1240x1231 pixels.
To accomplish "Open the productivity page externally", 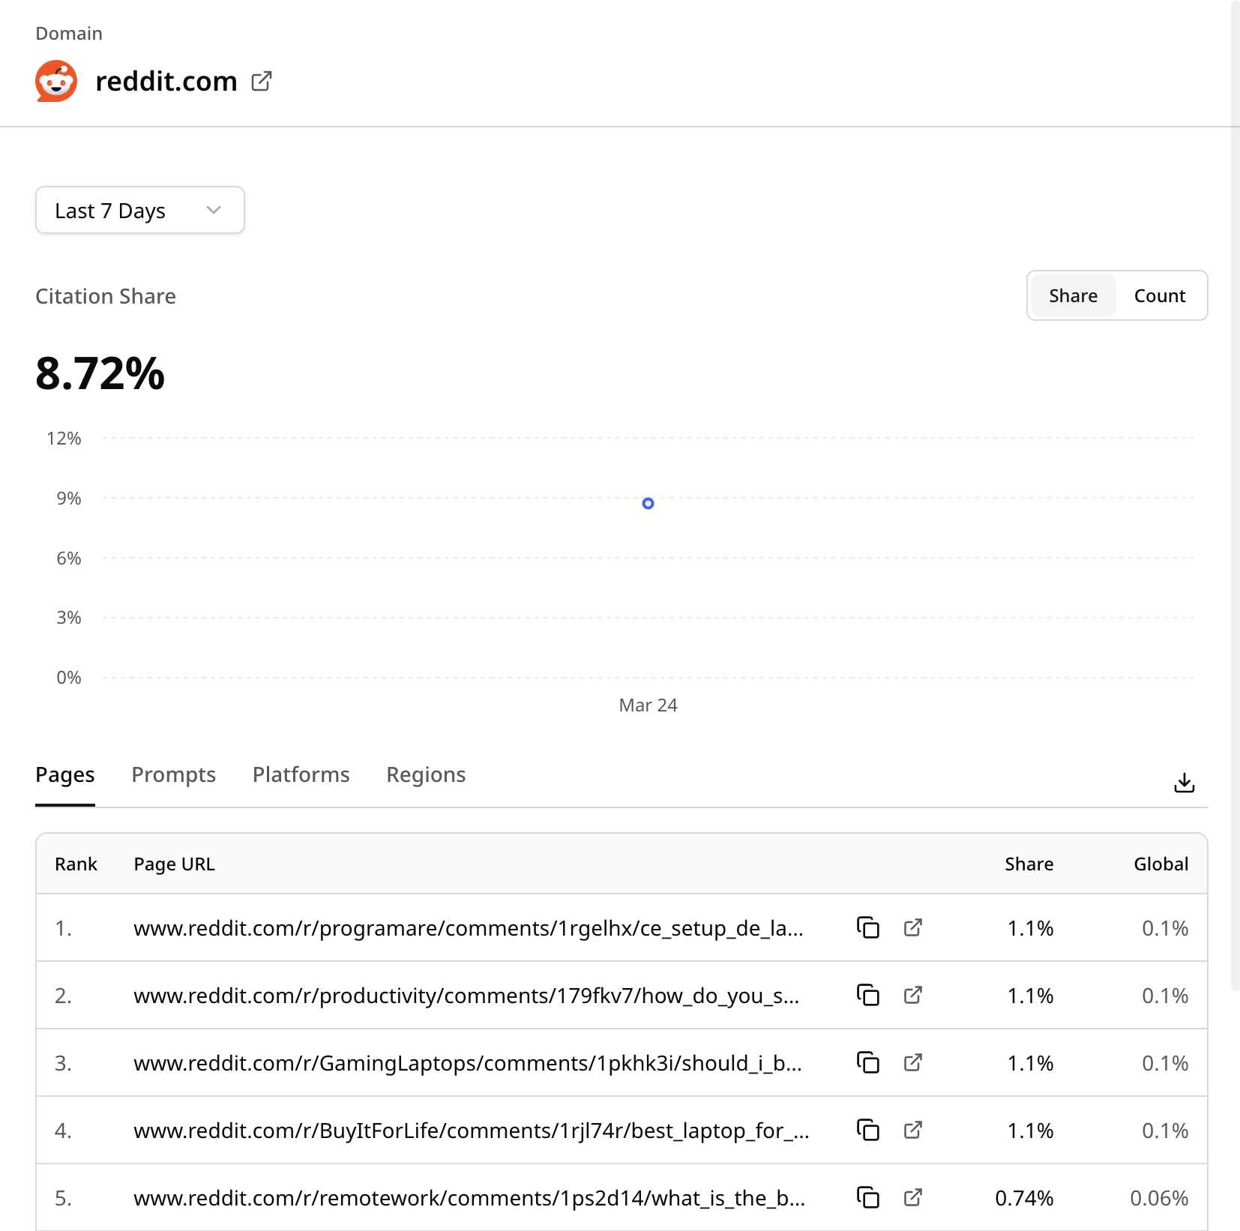I will pyautogui.click(x=912, y=995).
